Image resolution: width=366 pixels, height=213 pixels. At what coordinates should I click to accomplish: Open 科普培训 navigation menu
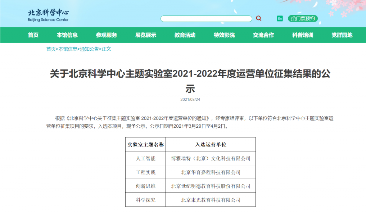(x=303, y=35)
